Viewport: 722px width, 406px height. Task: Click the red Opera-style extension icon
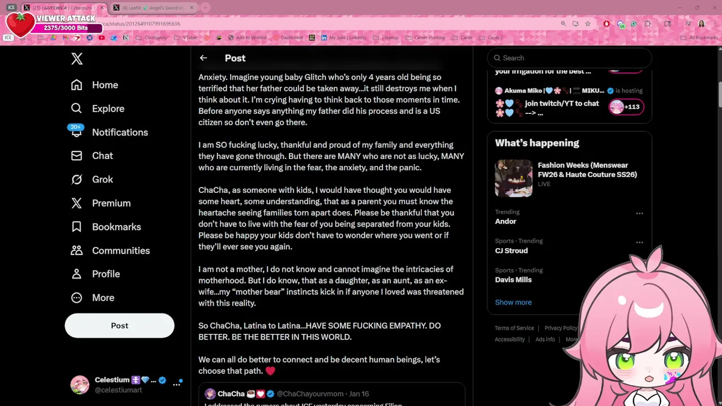click(x=606, y=24)
